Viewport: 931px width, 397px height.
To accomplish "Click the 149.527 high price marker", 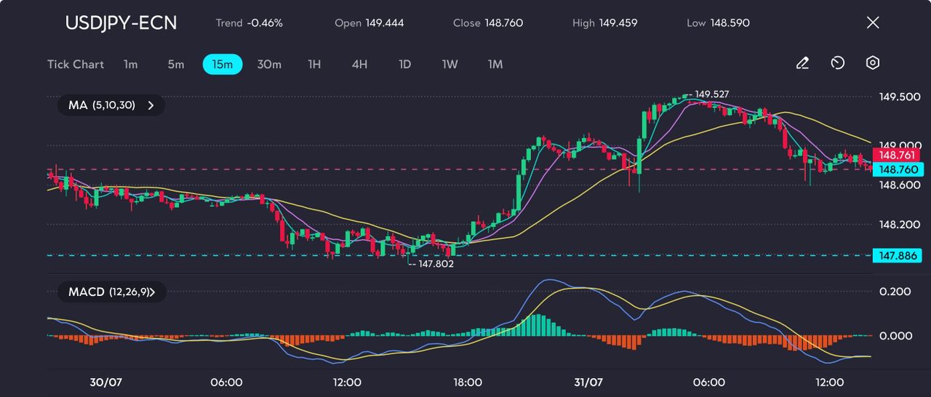I will [711, 95].
